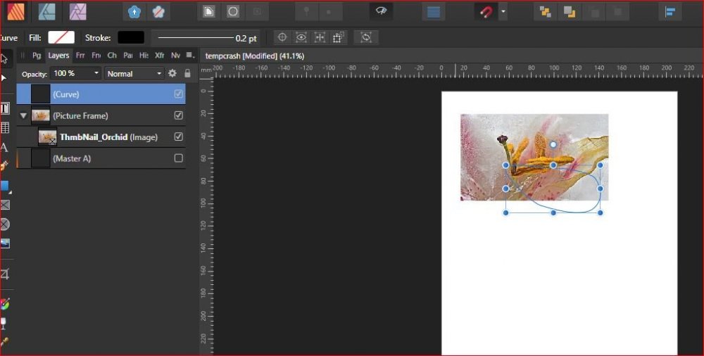The width and height of the screenshot is (704, 356).
Task: Select the Place Image tool
Action: [x=4, y=243]
